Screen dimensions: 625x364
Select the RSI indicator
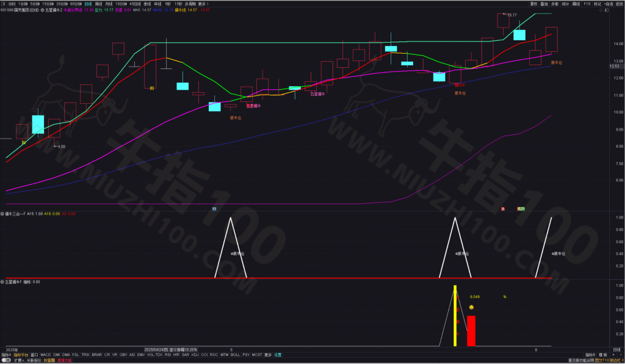[168, 355]
